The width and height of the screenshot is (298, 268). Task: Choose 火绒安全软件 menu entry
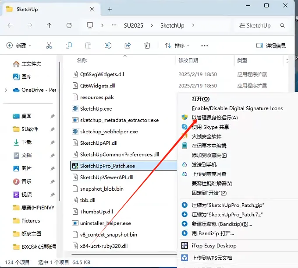206,136
